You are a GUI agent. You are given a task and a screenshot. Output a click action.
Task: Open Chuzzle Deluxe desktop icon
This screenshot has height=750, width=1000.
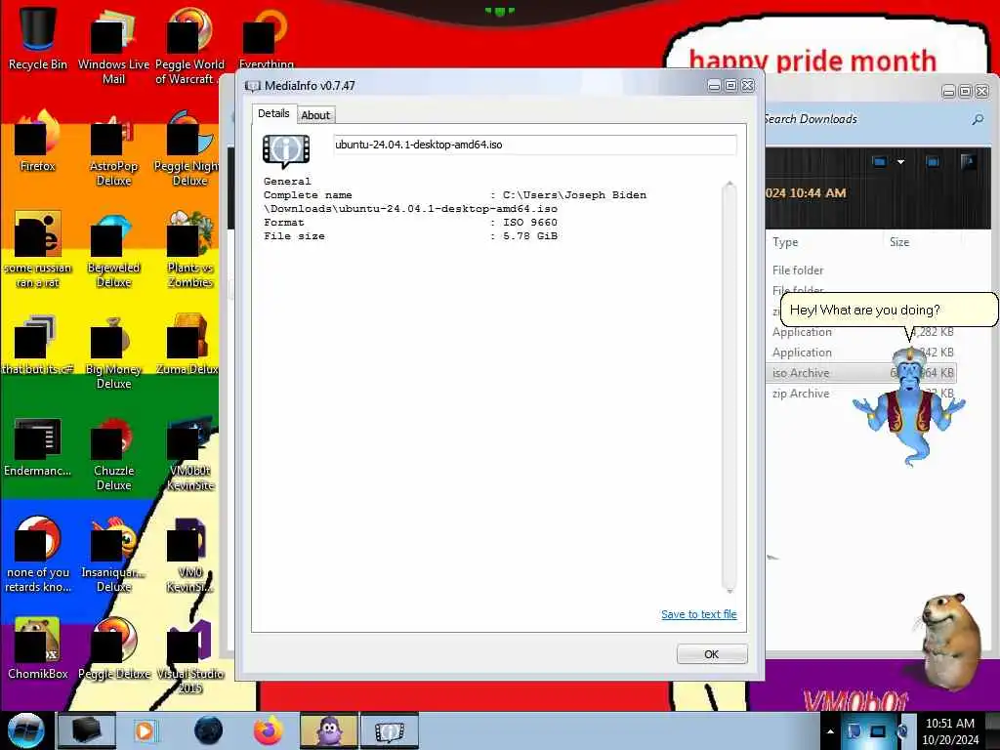[113, 453]
